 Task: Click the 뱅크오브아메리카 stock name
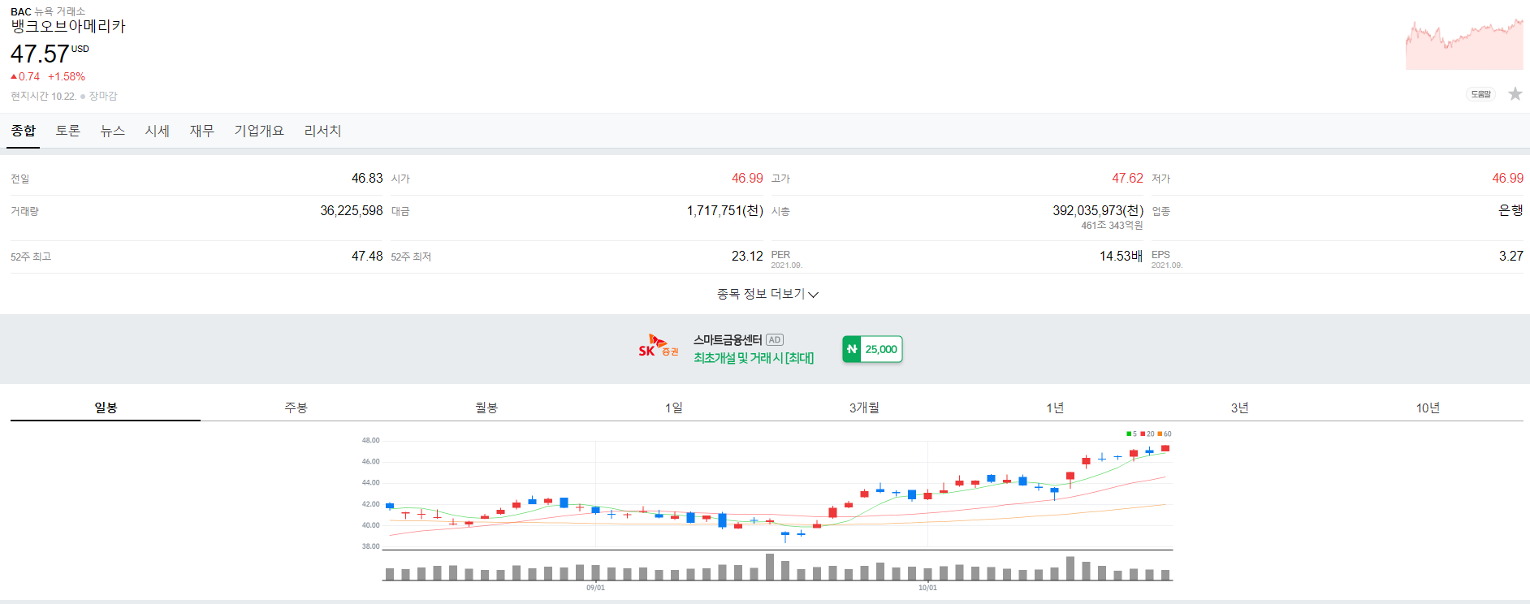[68, 26]
